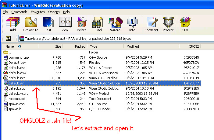
Task: Click the default.ncb file icon
Action: [5, 78]
